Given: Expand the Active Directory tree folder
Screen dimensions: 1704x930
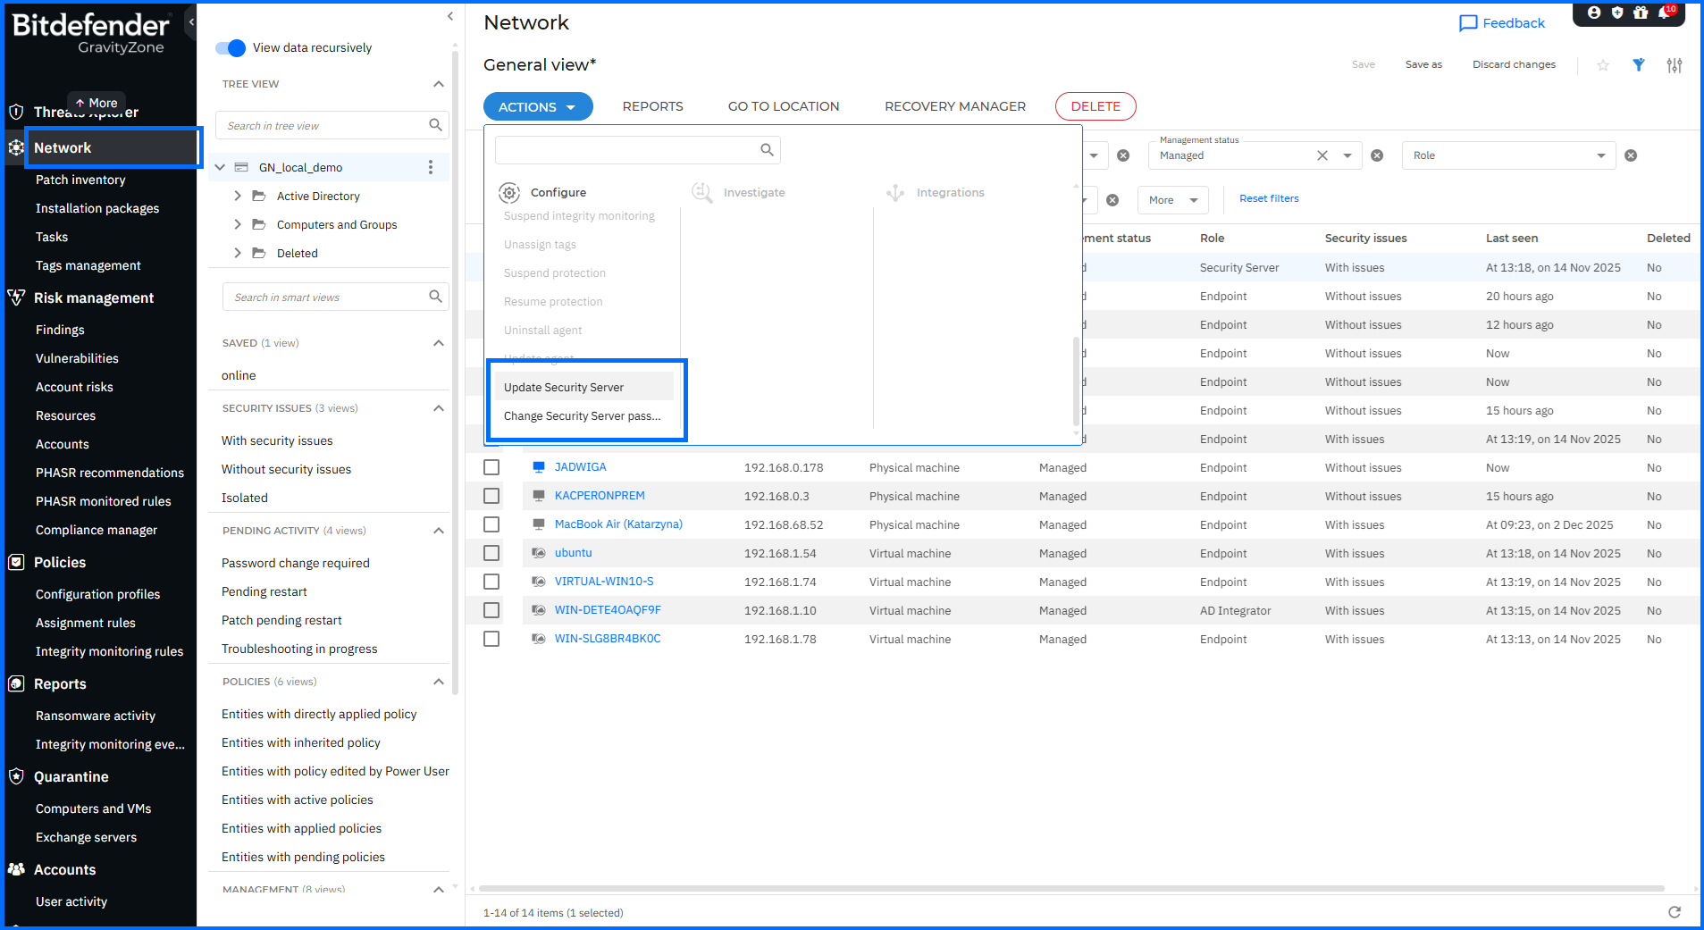Looking at the screenshot, I should tap(238, 197).
